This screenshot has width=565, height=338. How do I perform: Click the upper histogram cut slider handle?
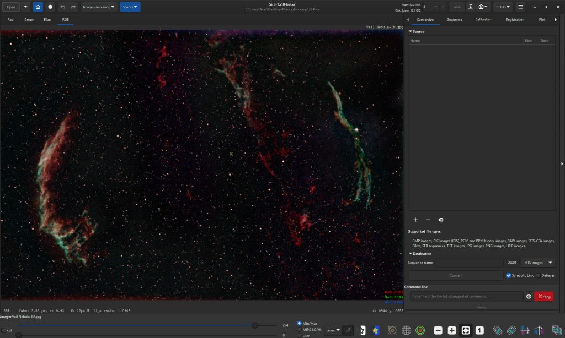[x=255, y=325]
